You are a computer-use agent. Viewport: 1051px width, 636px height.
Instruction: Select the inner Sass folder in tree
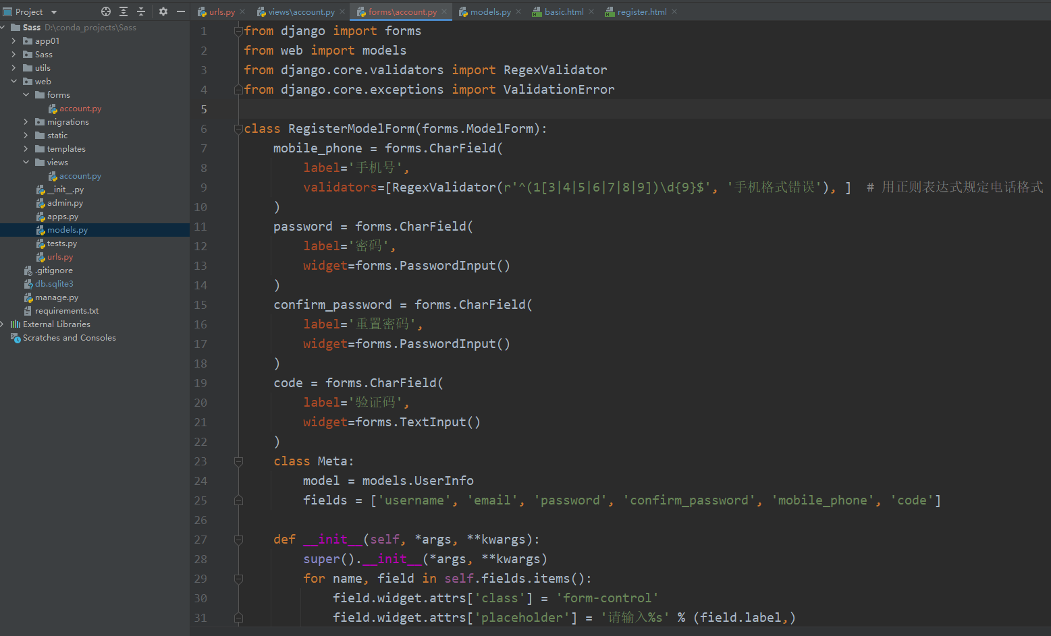coord(44,55)
